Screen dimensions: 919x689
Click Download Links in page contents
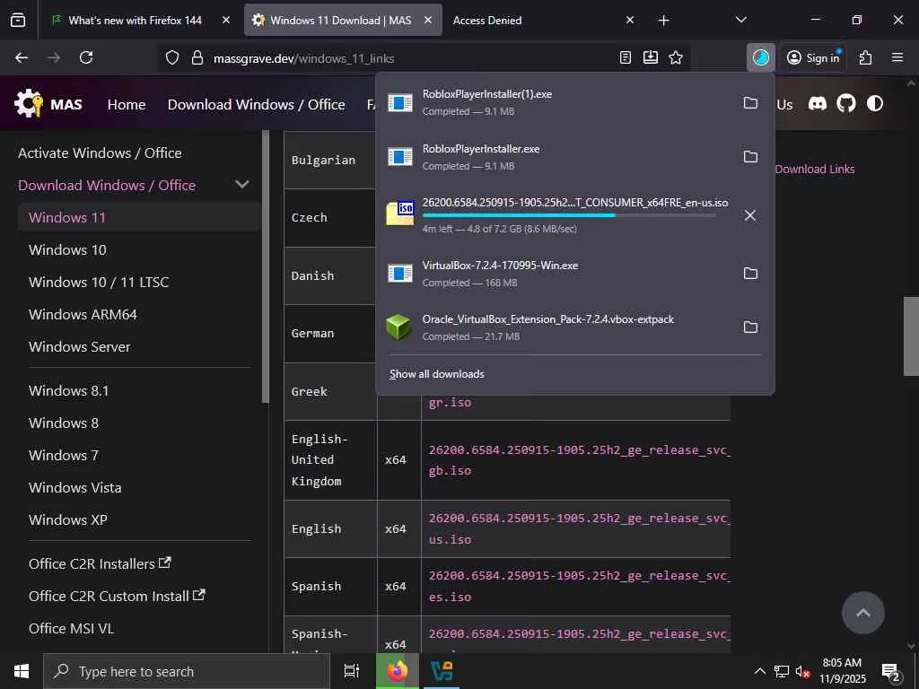tap(815, 169)
